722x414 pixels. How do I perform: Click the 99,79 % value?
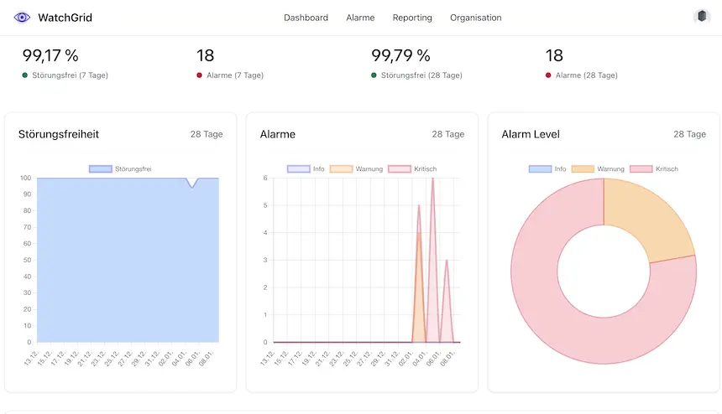click(400, 55)
